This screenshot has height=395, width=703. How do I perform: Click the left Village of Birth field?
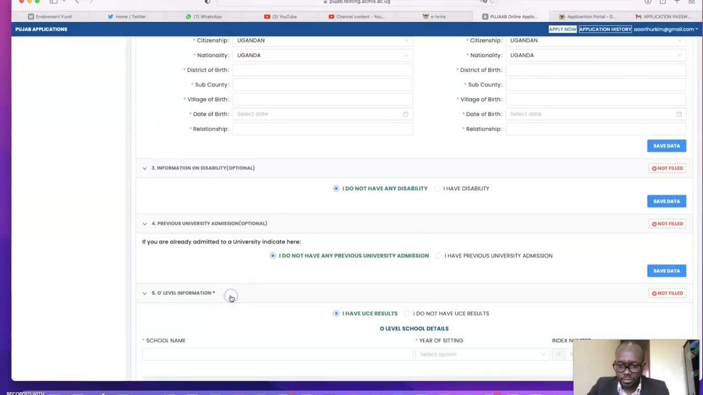point(323,99)
